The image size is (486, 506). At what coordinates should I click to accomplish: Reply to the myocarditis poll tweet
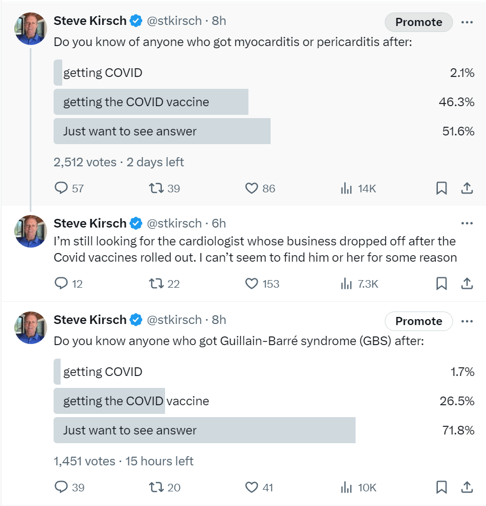pos(61,188)
